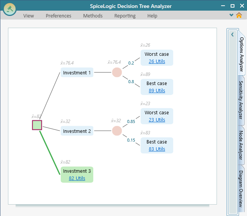Image resolution: width=247 pixels, height=216 pixels.
Task: Open the Preferences menu
Action: [x=59, y=16]
